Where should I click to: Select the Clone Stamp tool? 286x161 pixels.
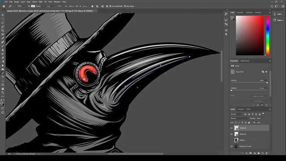pos(3,50)
